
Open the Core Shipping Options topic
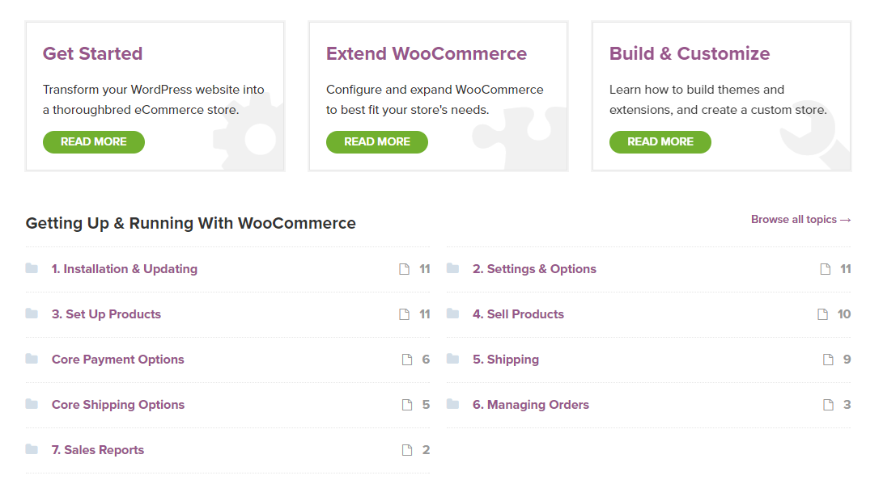(x=118, y=405)
